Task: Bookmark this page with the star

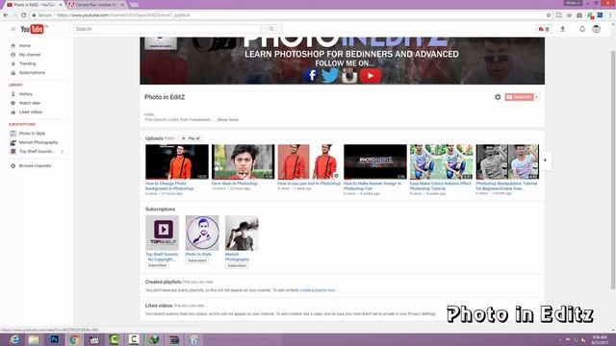Action: pyautogui.click(x=549, y=15)
